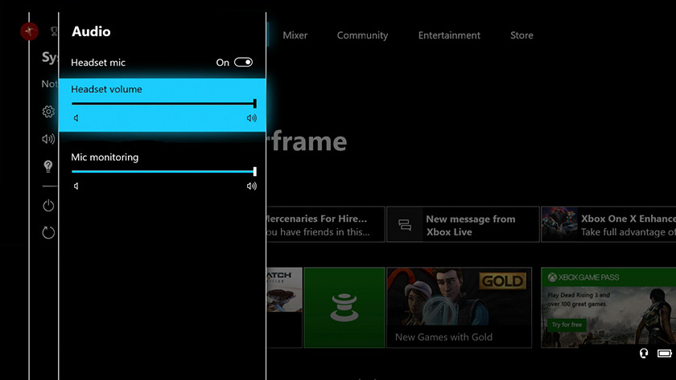Go to the Community tab

tap(362, 35)
